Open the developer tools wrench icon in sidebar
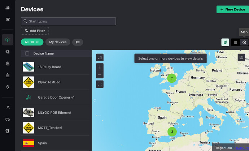Viewport: 249px width, 151px height. pyautogui.click(x=8, y=20)
